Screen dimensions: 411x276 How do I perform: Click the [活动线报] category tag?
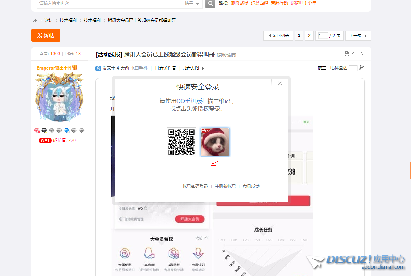pos(109,54)
